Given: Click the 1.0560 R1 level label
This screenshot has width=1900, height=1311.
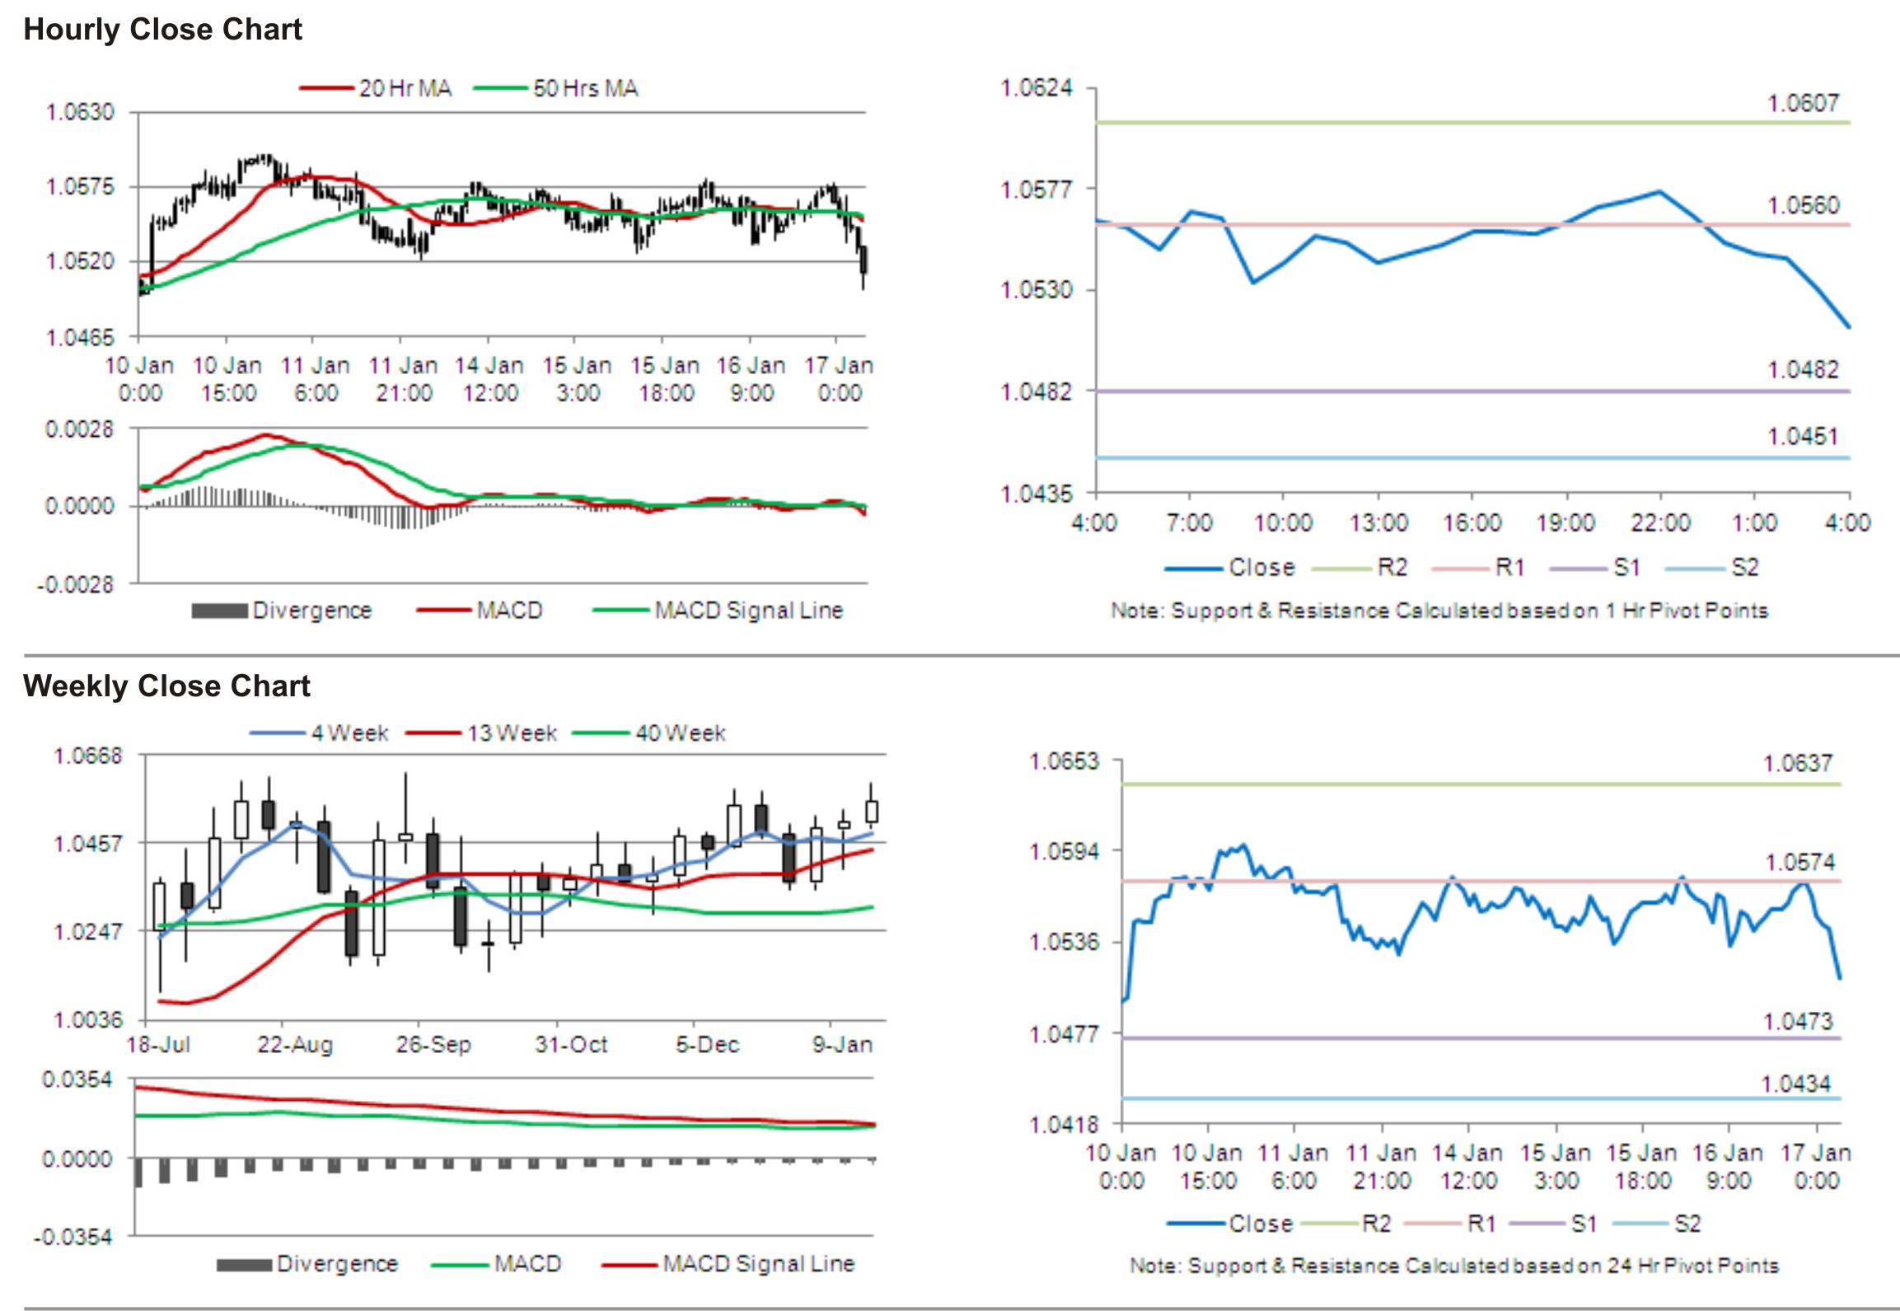Looking at the screenshot, I should pyautogui.click(x=1803, y=204).
